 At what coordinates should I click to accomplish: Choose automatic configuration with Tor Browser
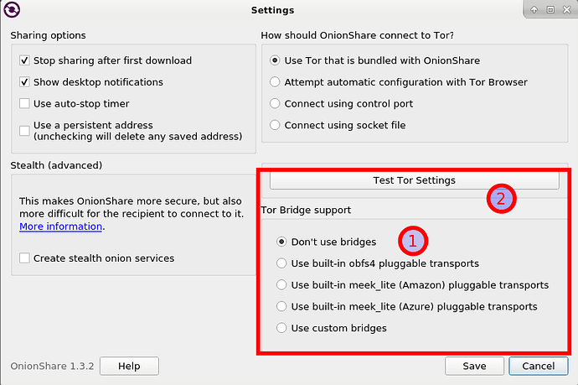coord(275,82)
